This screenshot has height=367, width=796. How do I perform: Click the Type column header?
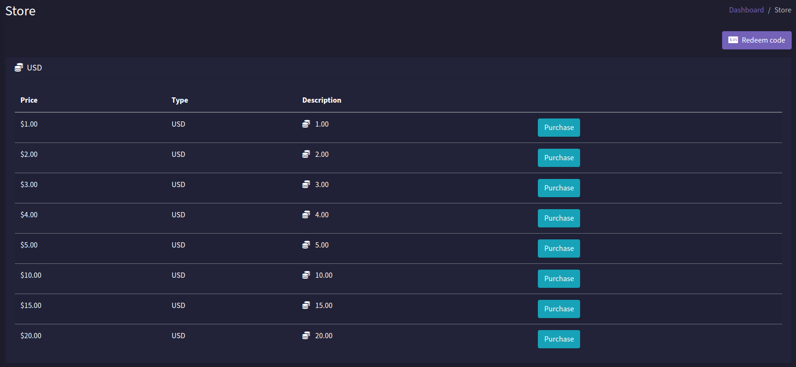point(179,100)
